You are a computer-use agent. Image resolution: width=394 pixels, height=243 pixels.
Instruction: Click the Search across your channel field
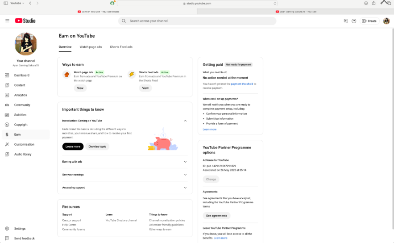197,21
